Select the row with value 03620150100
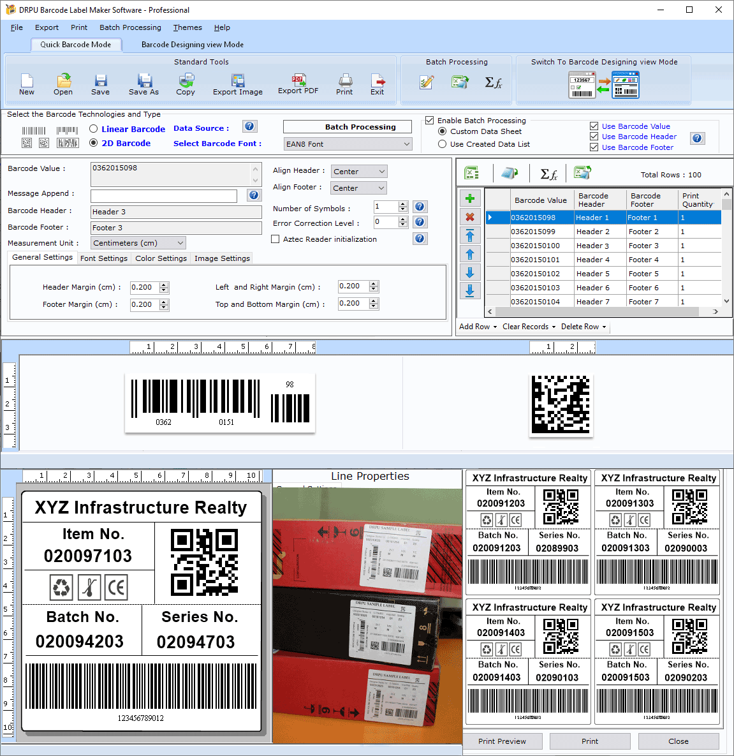The image size is (734, 756). coord(603,246)
